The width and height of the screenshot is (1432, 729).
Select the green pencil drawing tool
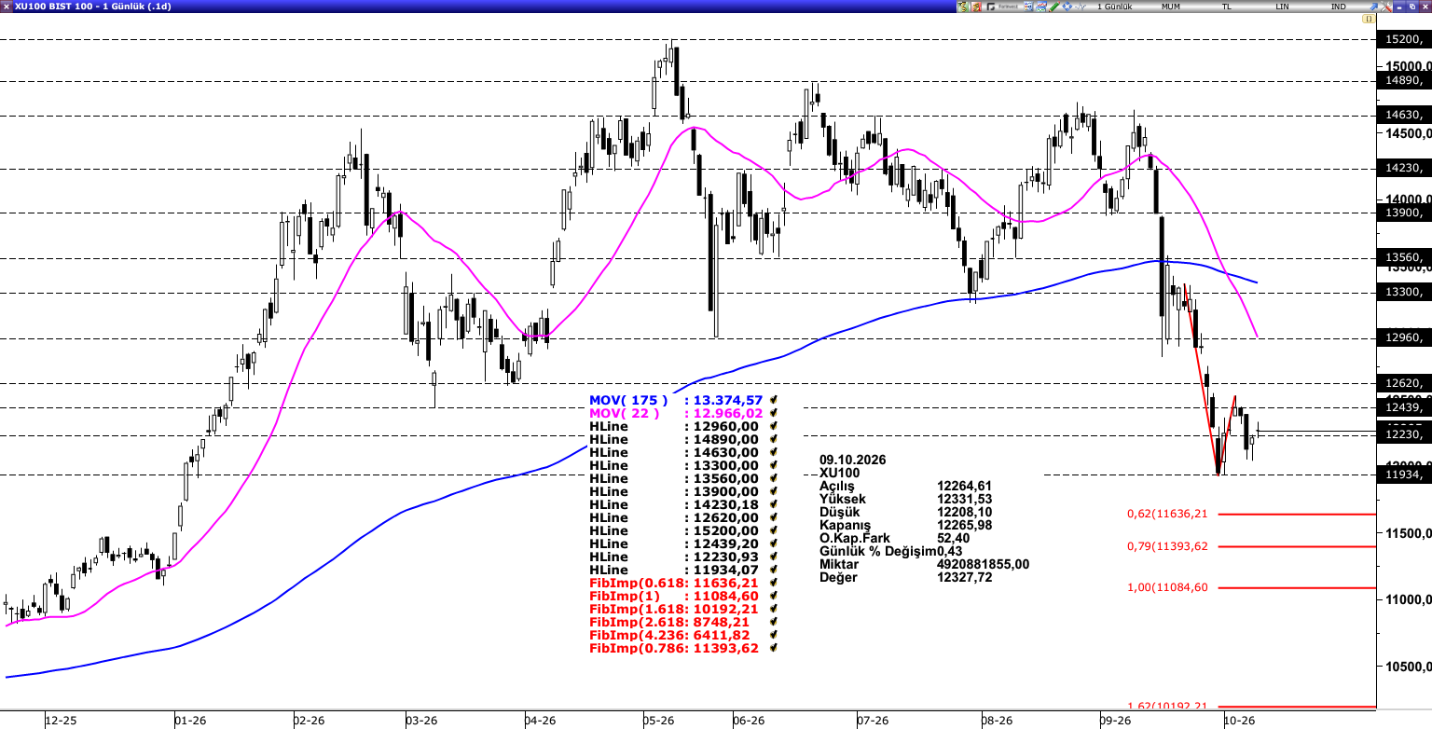(x=1053, y=7)
